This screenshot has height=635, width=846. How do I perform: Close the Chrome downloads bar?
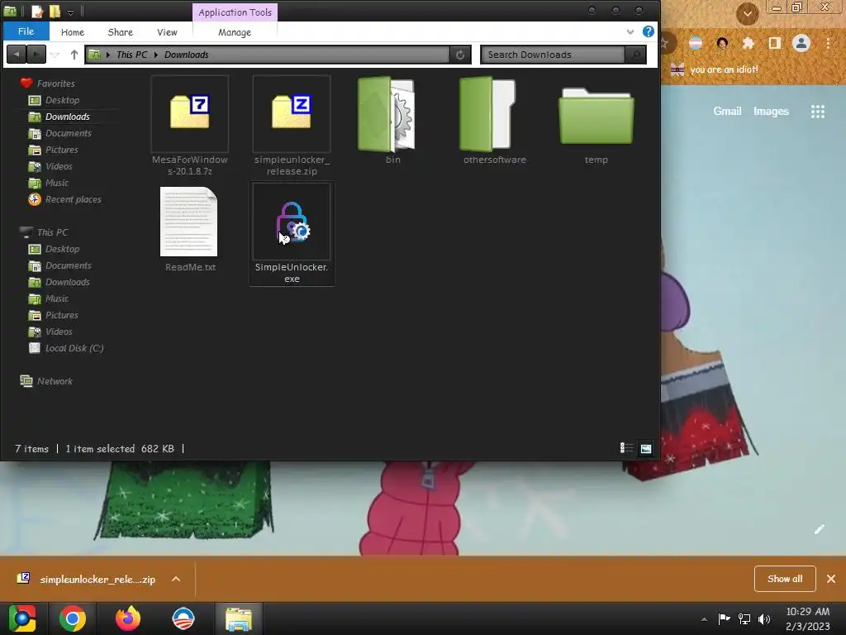831,579
